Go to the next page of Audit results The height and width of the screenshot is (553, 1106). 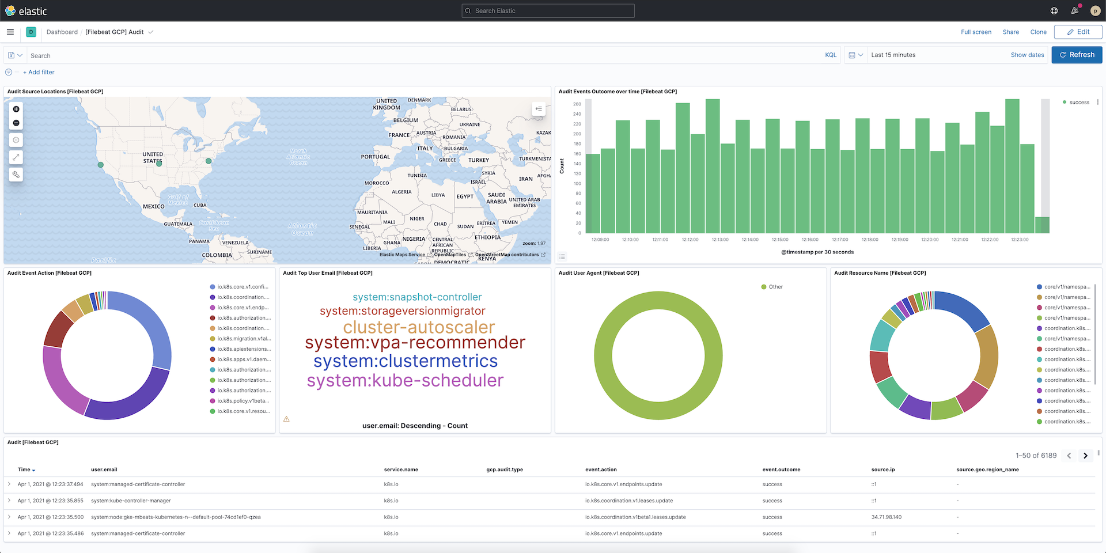(x=1085, y=456)
